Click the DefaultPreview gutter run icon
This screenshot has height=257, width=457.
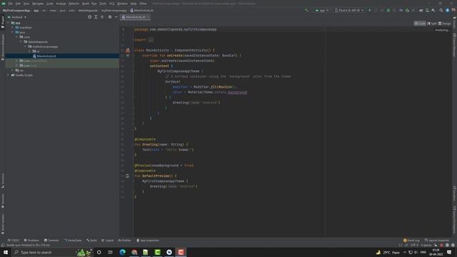pos(127,176)
